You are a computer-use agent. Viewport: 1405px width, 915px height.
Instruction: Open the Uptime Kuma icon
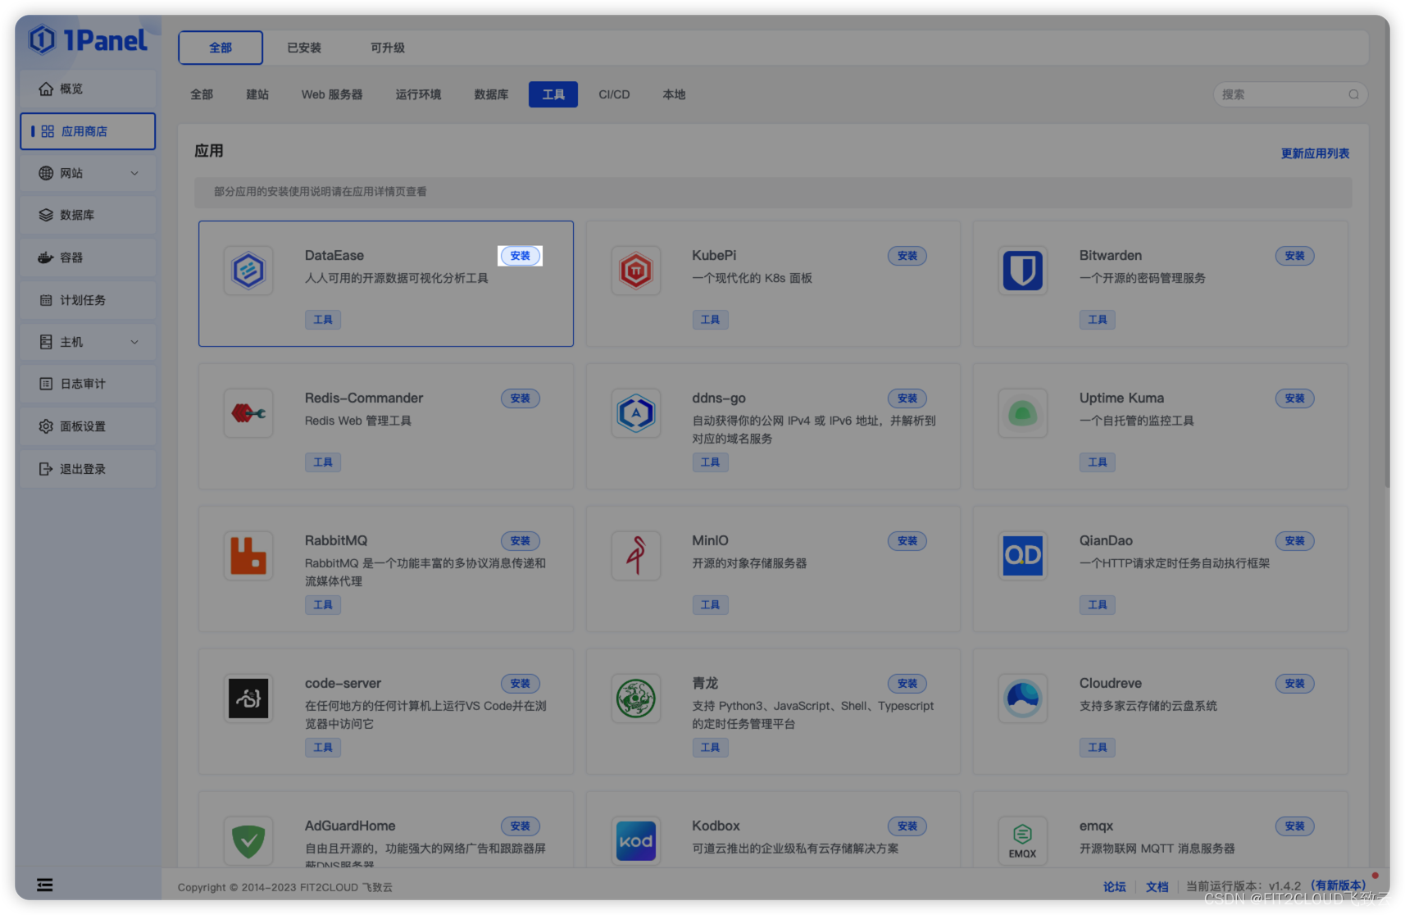click(x=1023, y=413)
